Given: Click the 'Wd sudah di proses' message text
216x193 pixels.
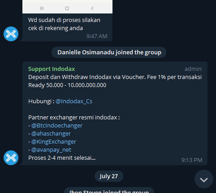Looking at the screenshot, I should click(x=64, y=24).
